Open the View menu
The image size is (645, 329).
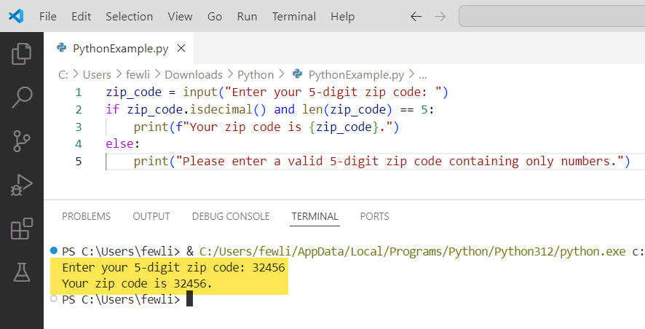coord(180,17)
